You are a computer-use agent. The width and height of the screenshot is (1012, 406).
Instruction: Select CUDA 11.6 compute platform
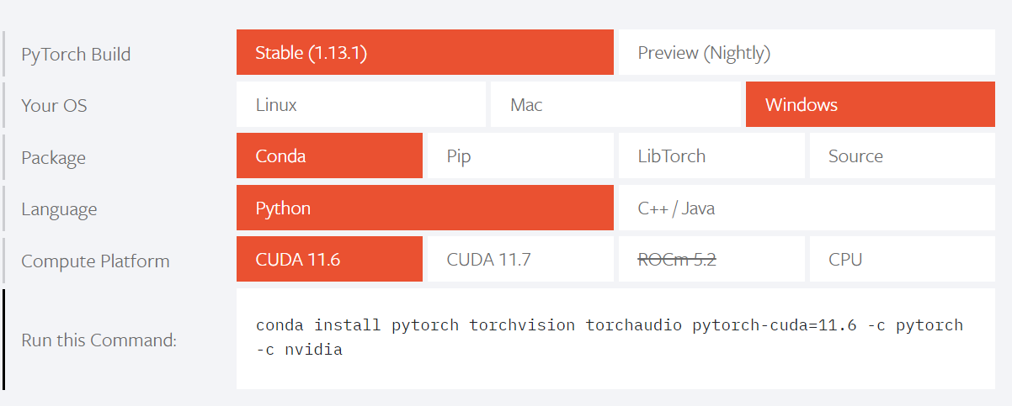[329, 260]
